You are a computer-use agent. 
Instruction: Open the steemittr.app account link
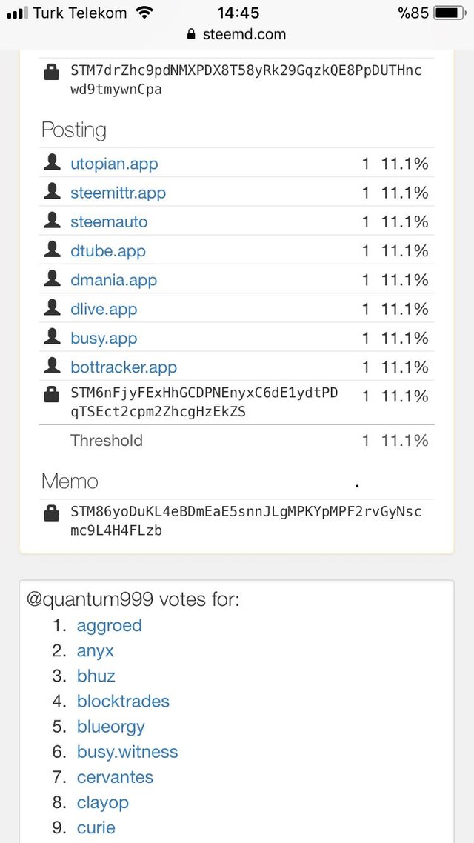[118, 193]
